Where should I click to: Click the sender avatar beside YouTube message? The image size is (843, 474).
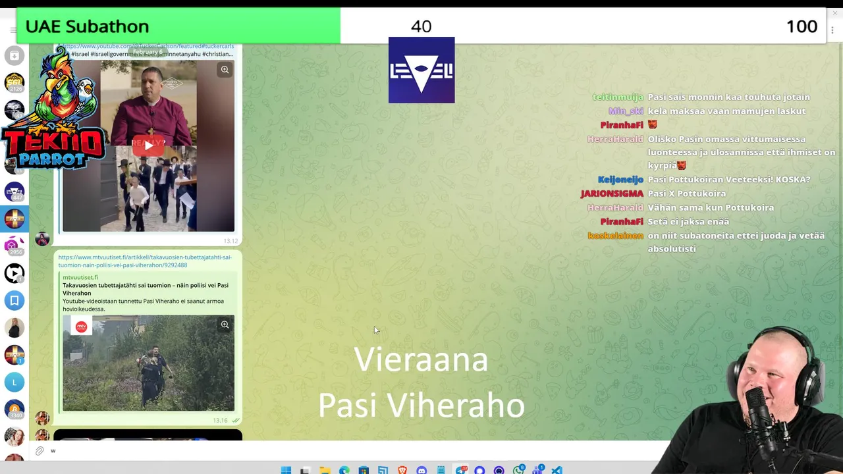tap(42, 238)
